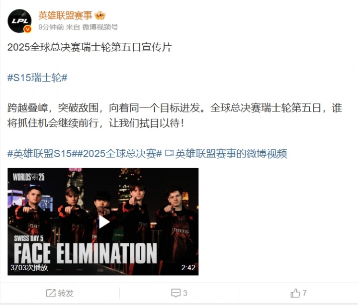Click the golden crown membership badge
This screenshot has height=305, width=358.
pyautogui.click(x=100, y=15)
